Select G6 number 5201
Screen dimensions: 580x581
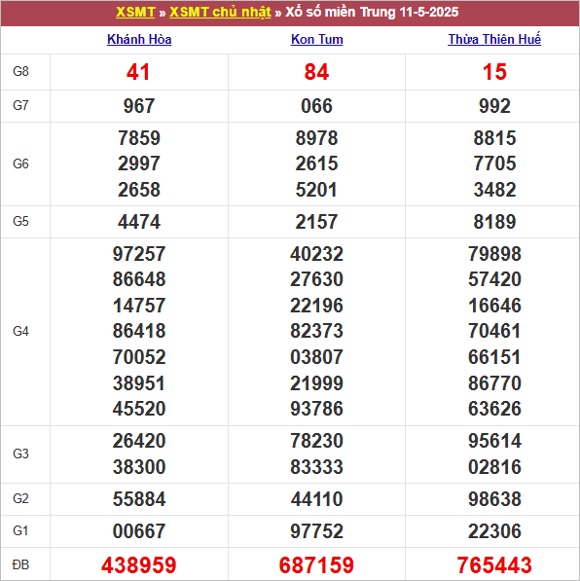click(x=316, y=190)
